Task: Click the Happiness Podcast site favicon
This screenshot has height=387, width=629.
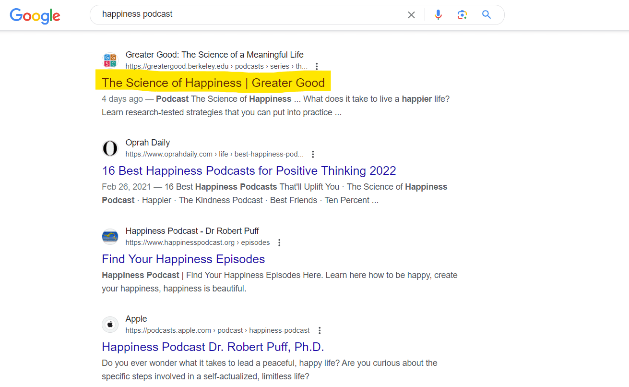Action: [110, 237]
